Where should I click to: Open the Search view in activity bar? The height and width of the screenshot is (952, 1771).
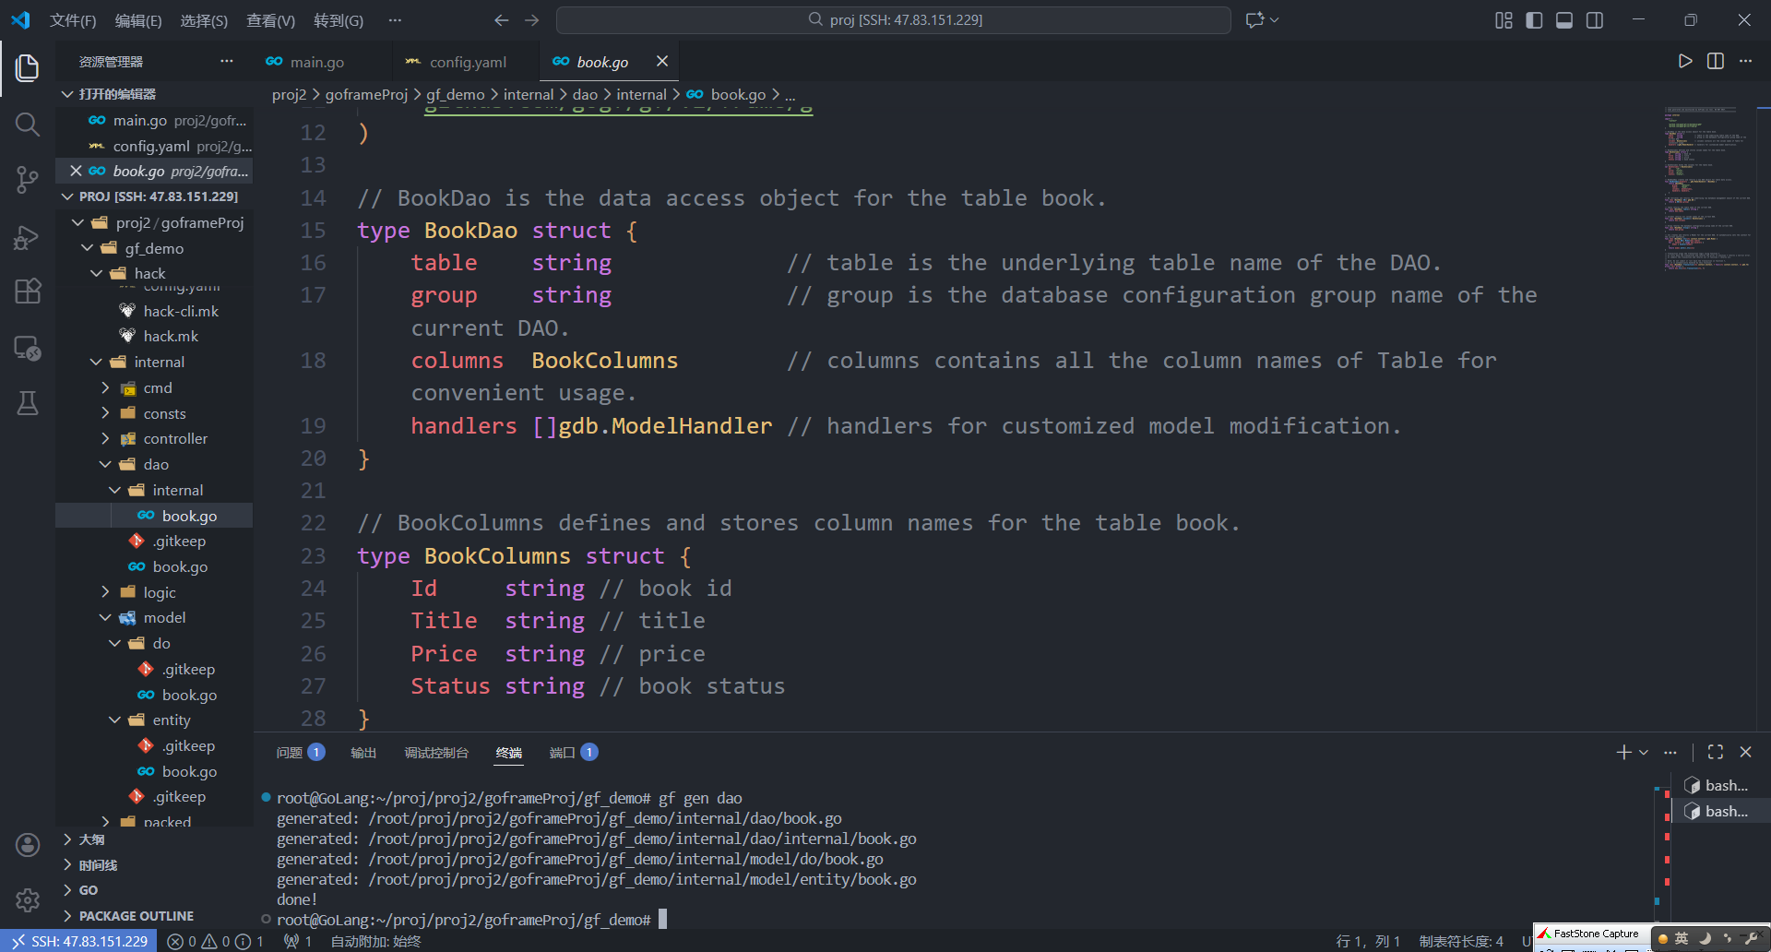(x=28, y=124)
